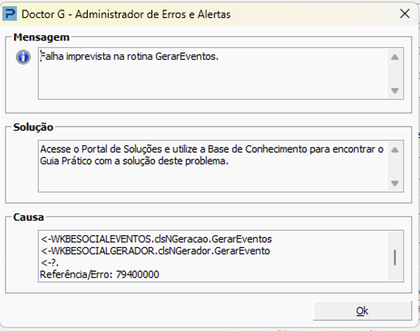Click the WKBESOCIALGERADOR.clsNGerador.GerarEvento line
Viewport: 420px width, 331px height.
tap(155, 251)
